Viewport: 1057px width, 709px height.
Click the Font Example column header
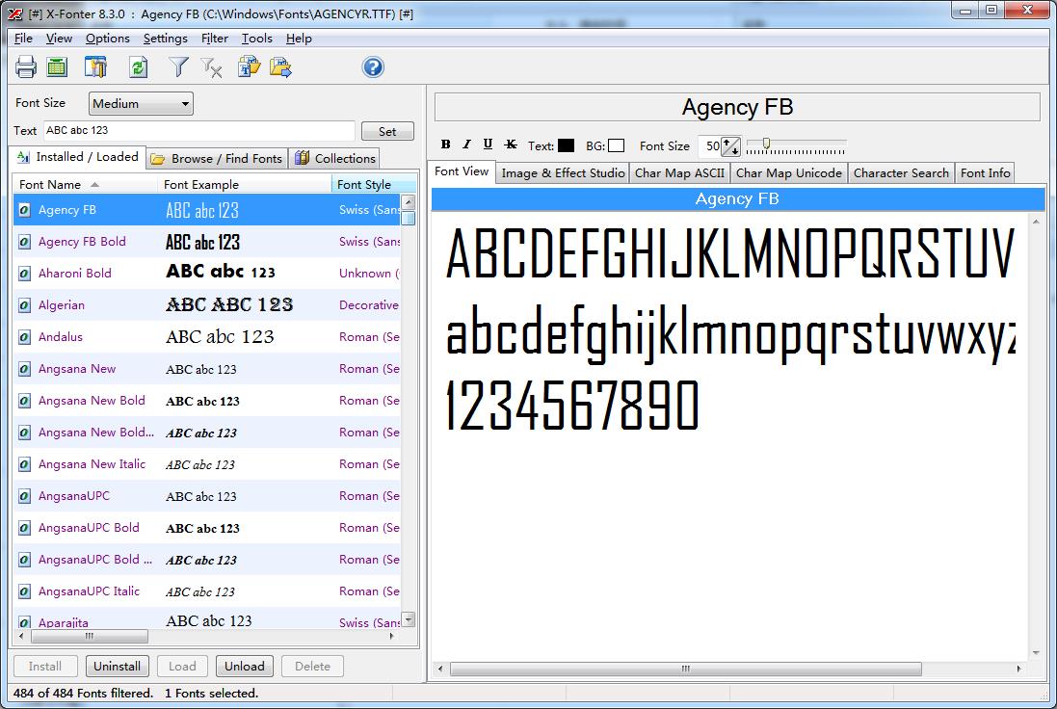pos(244,185)
